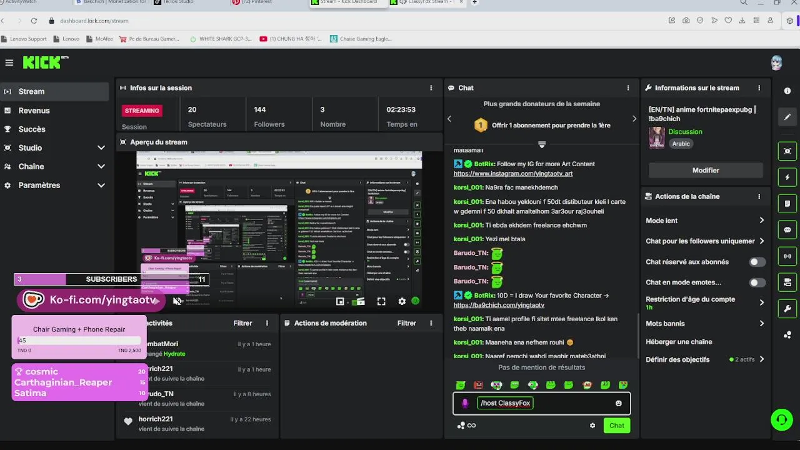Open Actions de la chaîne options menu
Viewport: 800px width, 450px height.
[759, 196]
